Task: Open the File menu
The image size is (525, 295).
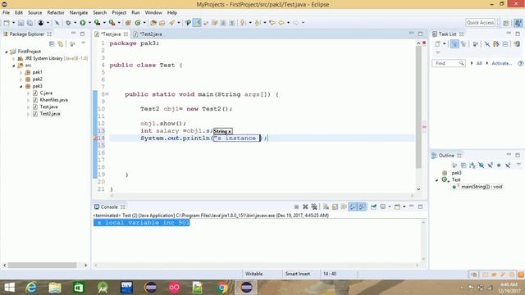Action: tap(6, 13)
